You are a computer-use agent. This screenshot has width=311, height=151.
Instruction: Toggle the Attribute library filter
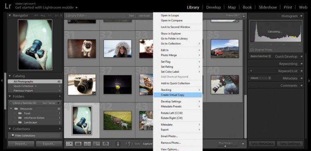pos(144,16)
